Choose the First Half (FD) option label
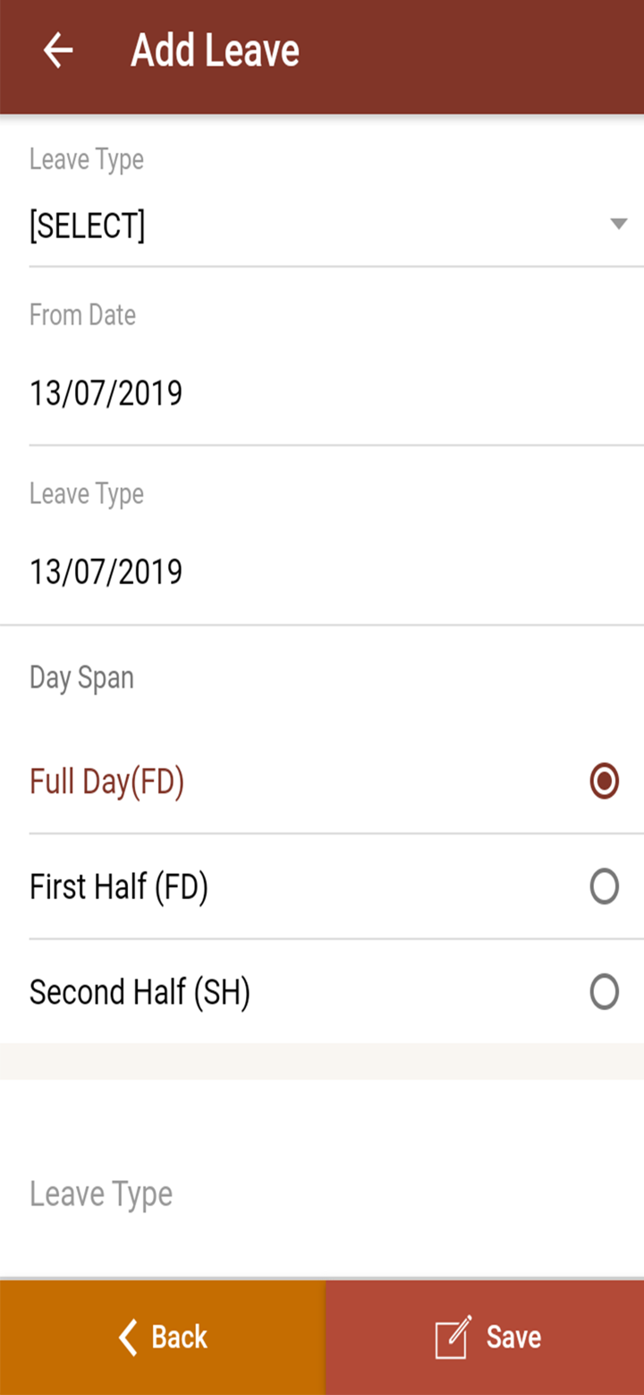 pos(119,887)
